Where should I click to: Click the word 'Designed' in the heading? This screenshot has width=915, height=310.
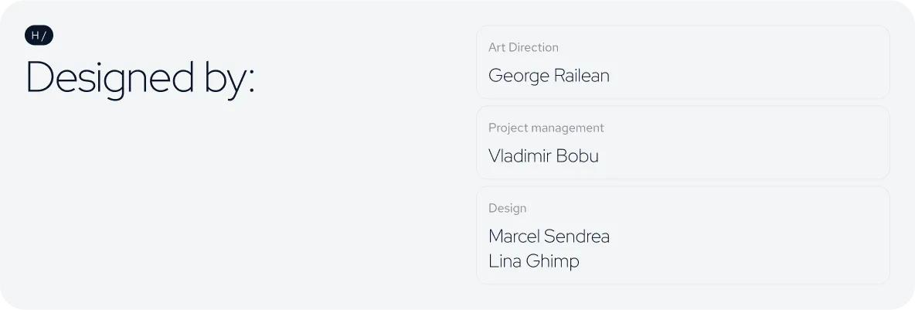point(111,79)
